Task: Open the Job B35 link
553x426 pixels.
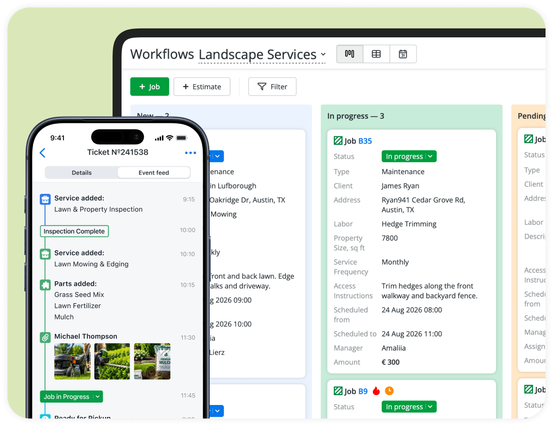Action: [365, 141]
